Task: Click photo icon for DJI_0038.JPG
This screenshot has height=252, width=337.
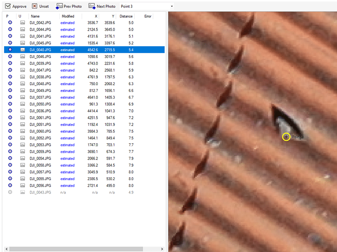Action: click(23, 77)
